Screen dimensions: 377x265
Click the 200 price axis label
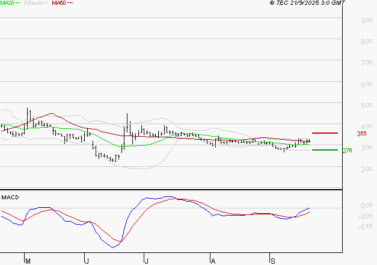tap(366, 169)
